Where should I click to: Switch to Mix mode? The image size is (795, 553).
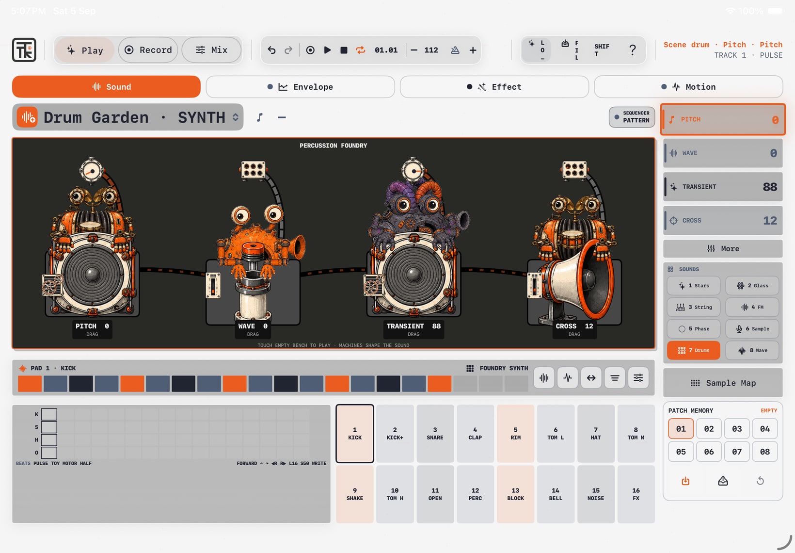[x=211, y=50]
